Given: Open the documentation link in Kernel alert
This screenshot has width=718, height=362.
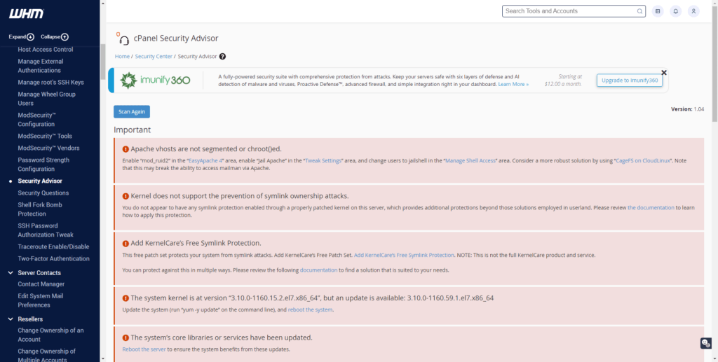Looking at the screenshot, I should [x=651, y=207].
